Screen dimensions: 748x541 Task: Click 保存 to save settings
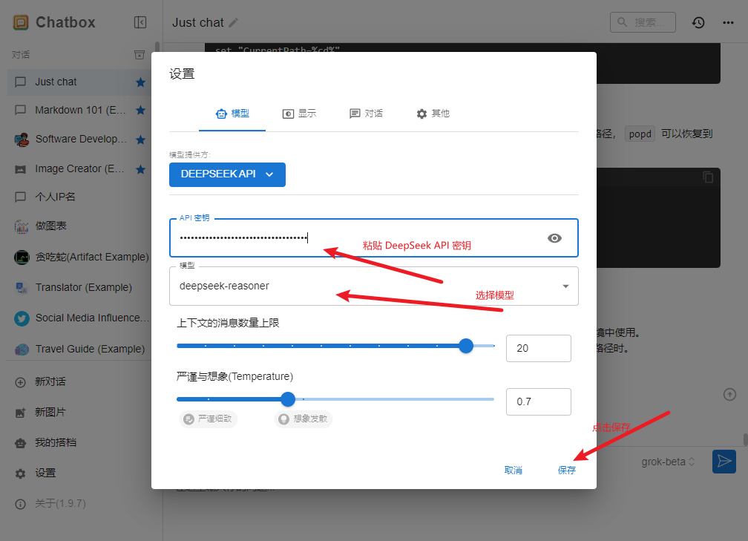(x=566, y=470)
